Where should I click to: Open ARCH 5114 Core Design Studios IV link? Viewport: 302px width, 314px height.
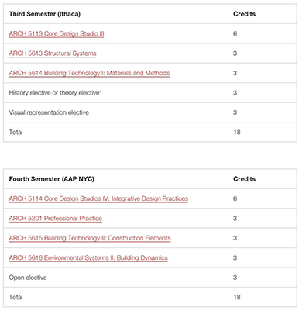pyautogui.click(x=98, y=198)
